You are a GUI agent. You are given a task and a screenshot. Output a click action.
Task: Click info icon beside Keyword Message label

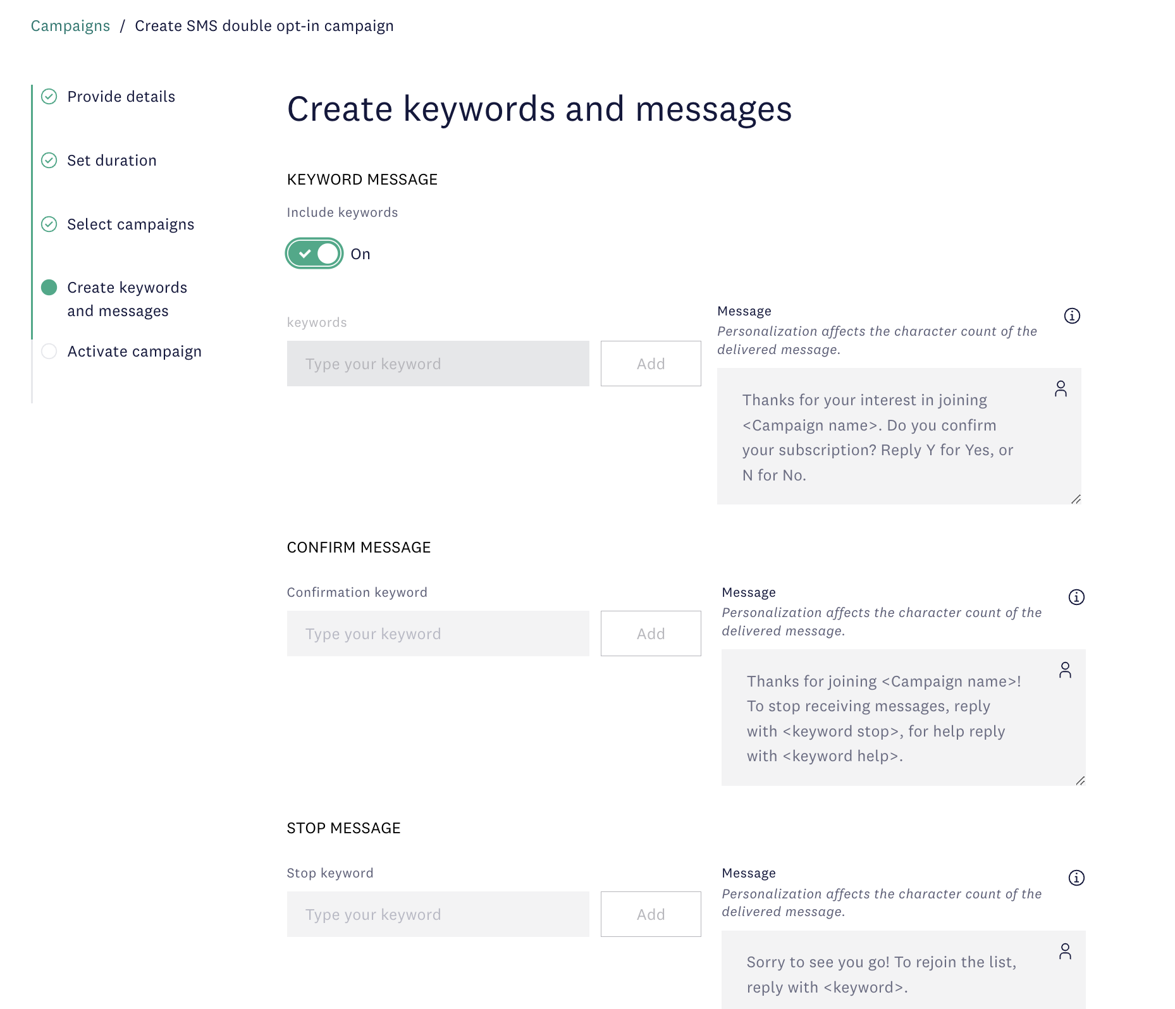[1072, 315]
